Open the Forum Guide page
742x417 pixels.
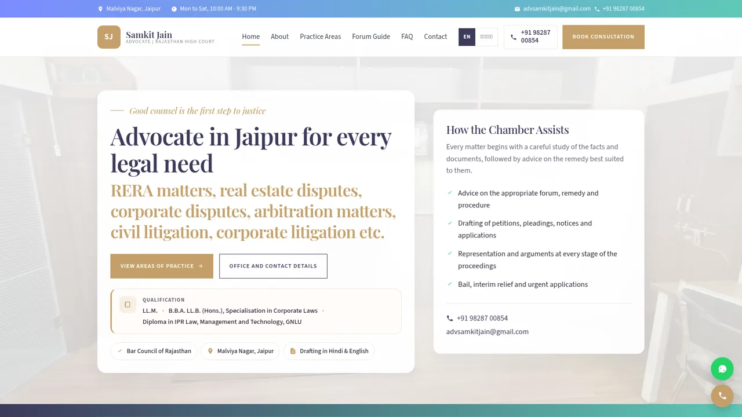point(371,36)
